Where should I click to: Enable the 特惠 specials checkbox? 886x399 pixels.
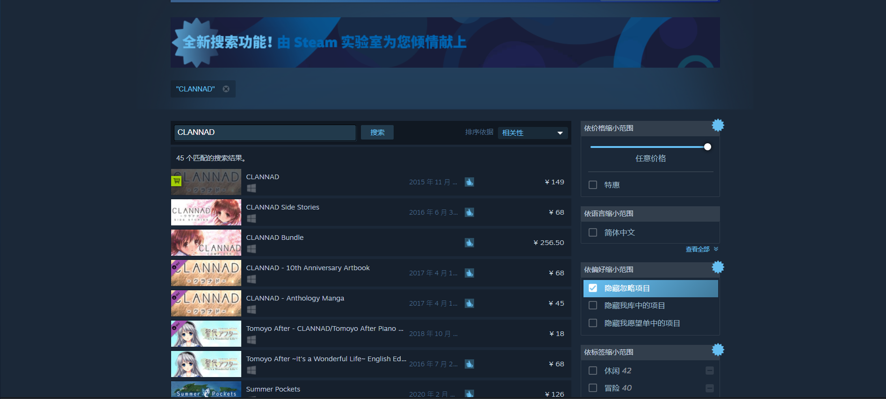point(593,185)
